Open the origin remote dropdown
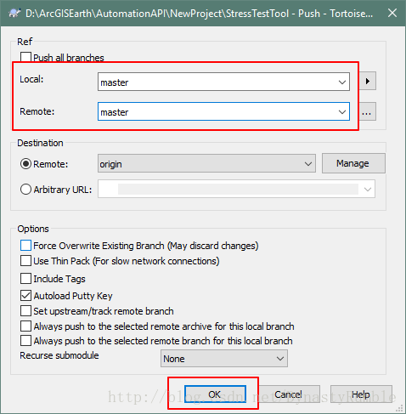Screen dimensions: 406x414 [206, 163]
